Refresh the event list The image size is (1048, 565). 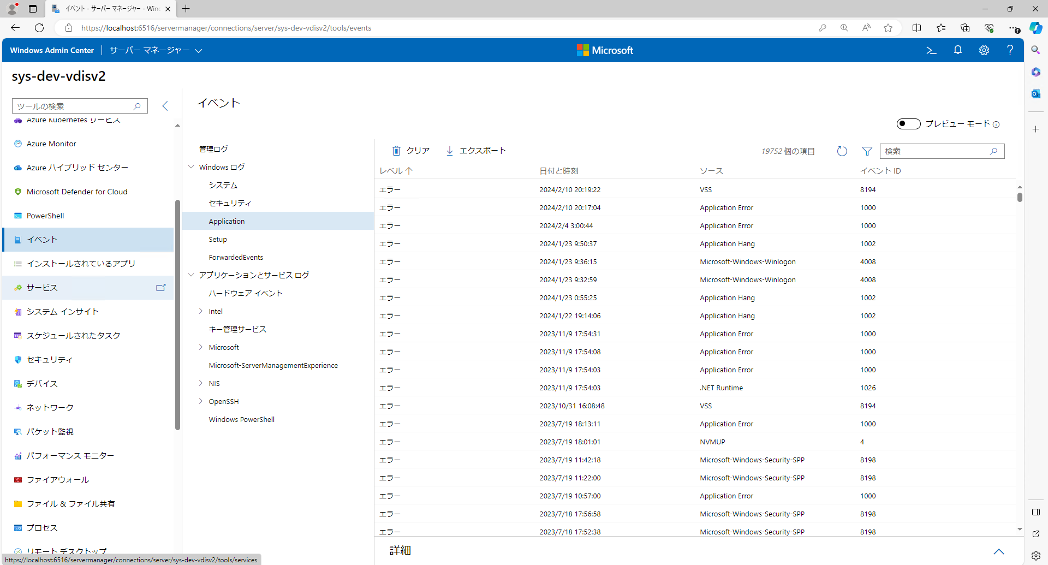pyautogui.click(x=842, y=151)
